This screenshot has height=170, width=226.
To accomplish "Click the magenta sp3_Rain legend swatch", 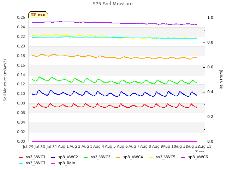I will tap(53, 164).
